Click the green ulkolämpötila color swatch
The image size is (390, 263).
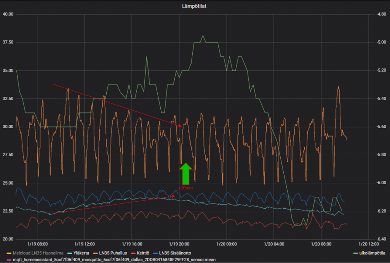[355, 253]
